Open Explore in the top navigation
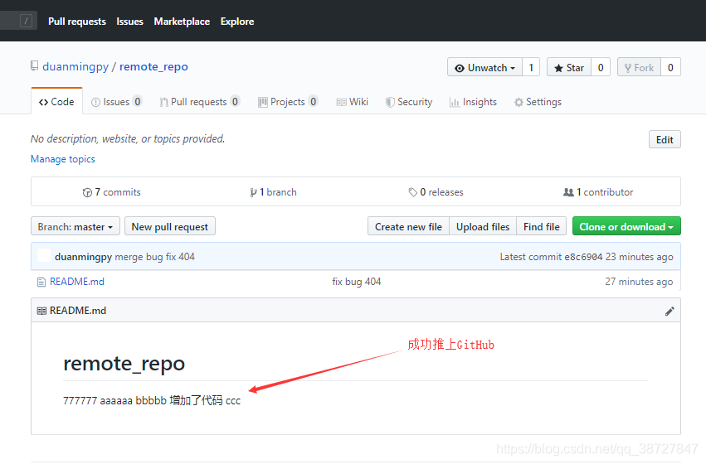Viewport: 706px width, 464px height. [x=237, y=22]
